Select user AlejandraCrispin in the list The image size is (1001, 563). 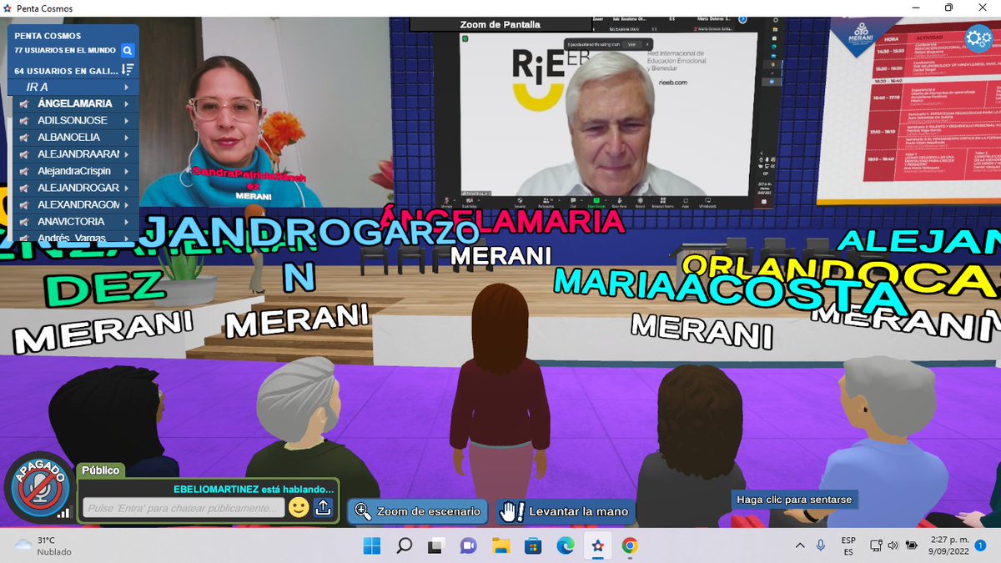[74, 171]
